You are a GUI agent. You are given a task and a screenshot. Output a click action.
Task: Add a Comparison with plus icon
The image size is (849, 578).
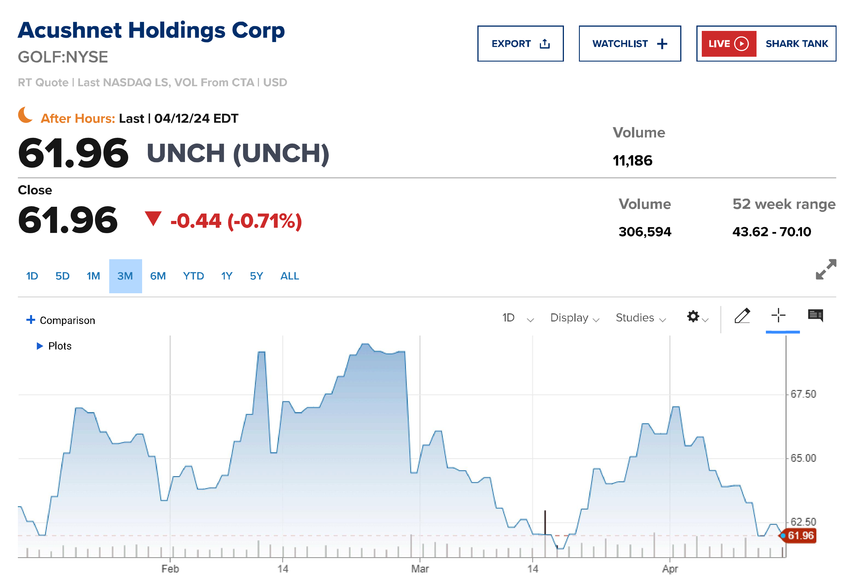coord(31,320)
